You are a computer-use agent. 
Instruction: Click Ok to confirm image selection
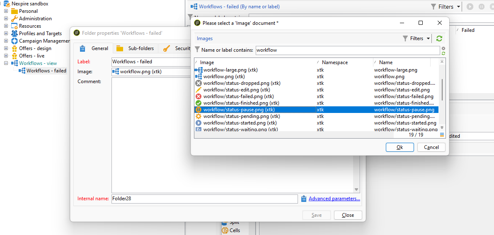pyautogui.click(x=400, y=147)
